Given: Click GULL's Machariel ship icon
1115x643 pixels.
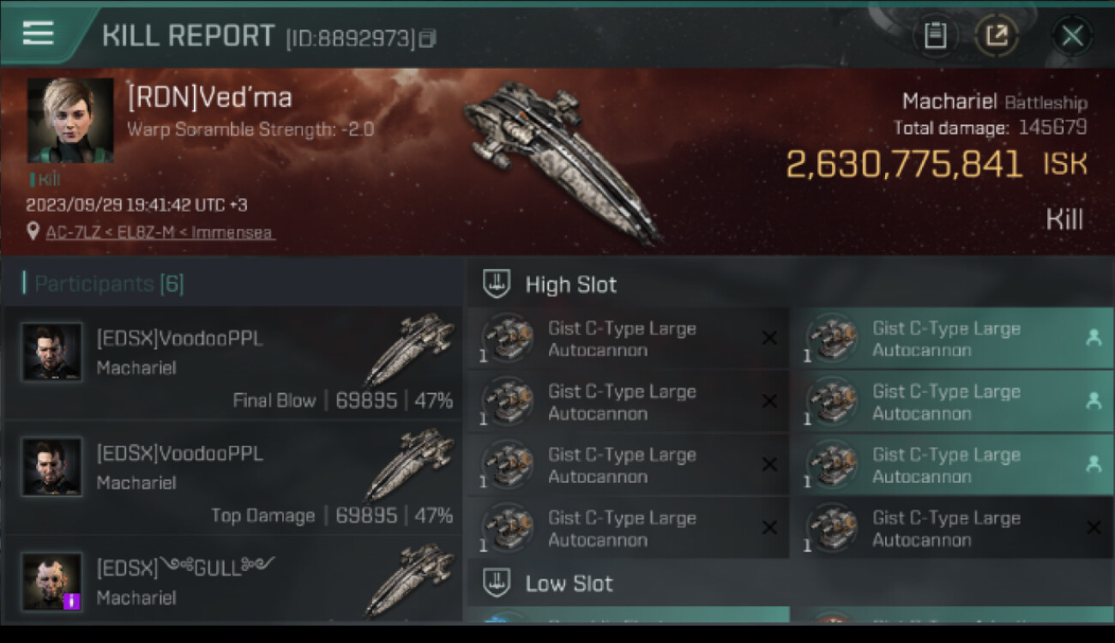Looking at the screenshot, I should (409, 581).
